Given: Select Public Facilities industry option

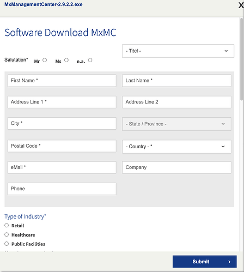Looking at the screenshot, I should [x=7, y=244].
